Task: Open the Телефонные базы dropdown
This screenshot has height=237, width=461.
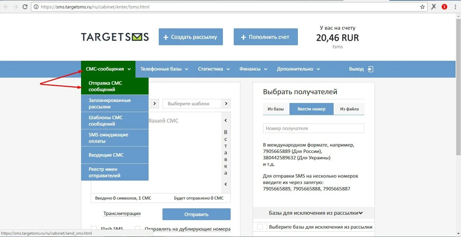Action: [164, 69]
